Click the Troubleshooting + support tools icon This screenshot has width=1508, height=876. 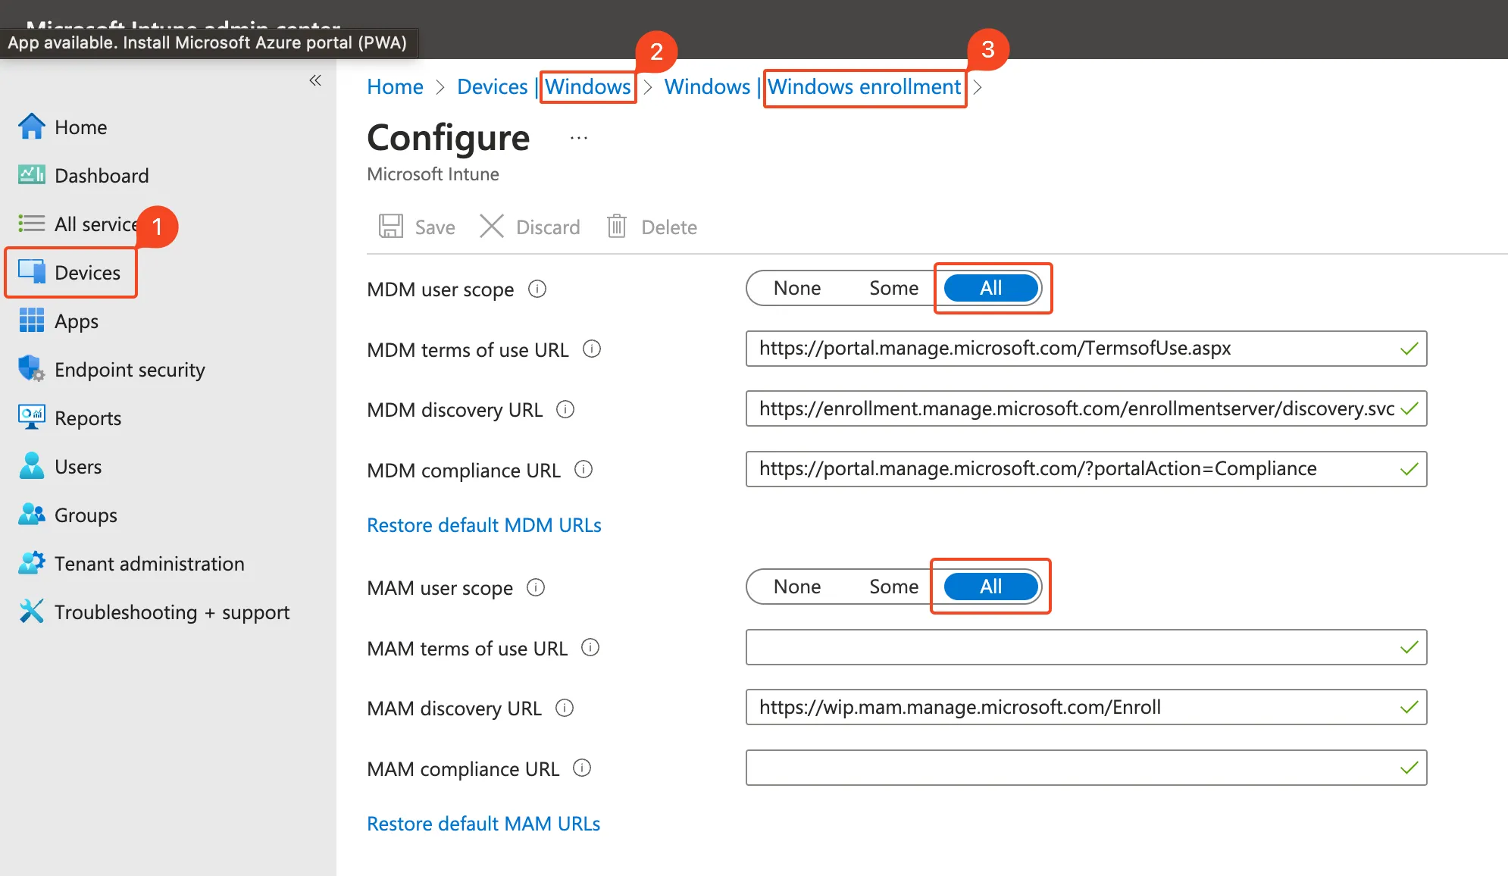click(31, 612)
